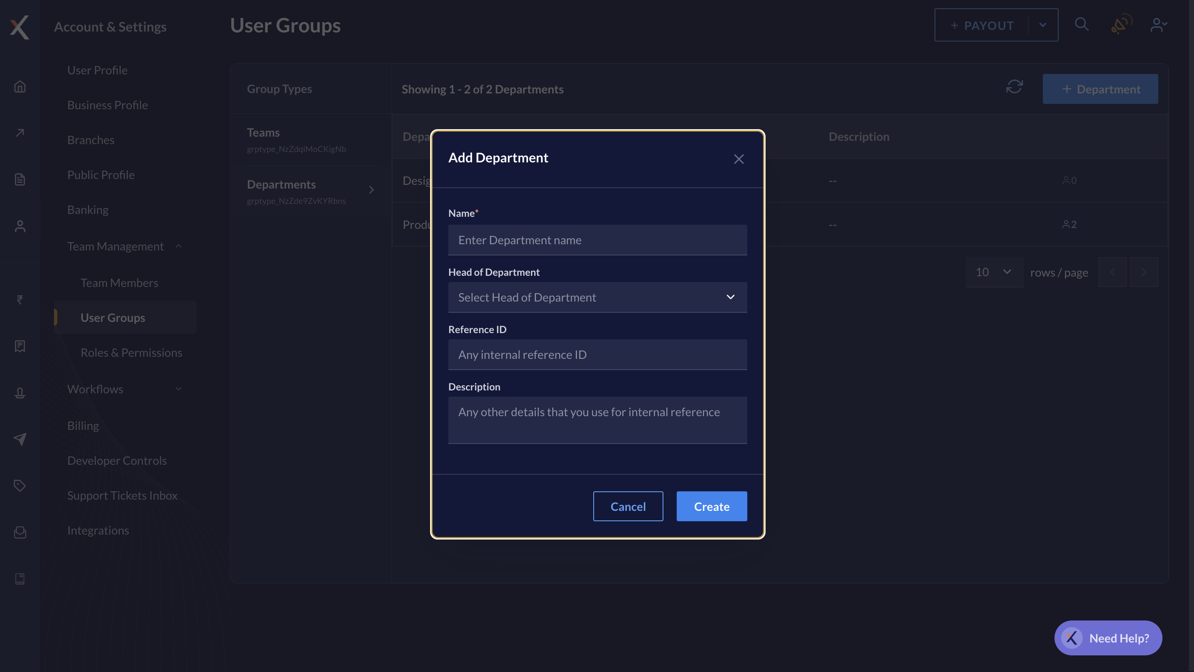The image size is (1194, 672).
Task: Click the Department name input field
Action: pyautogui.click(x=597, y=240)
